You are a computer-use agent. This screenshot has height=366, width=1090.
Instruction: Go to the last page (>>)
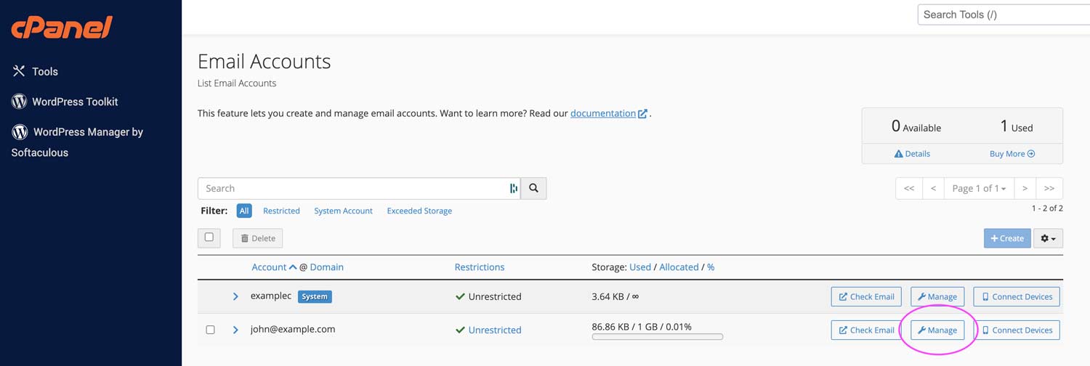pyautogui.click(x=1049, y=188)
